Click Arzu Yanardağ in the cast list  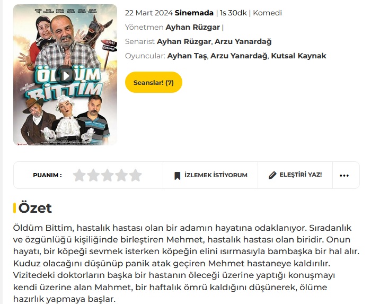239,56
